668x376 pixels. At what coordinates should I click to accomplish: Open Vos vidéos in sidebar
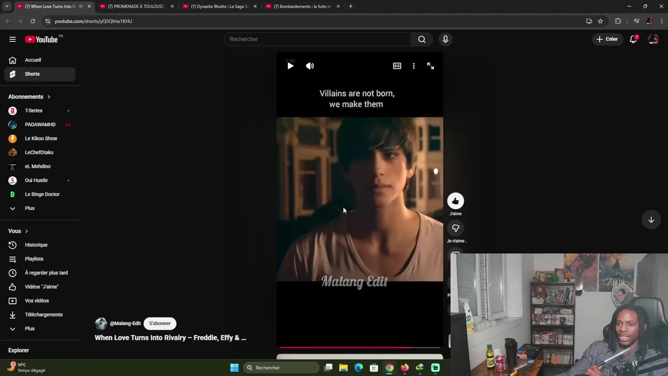pos(40,301)
